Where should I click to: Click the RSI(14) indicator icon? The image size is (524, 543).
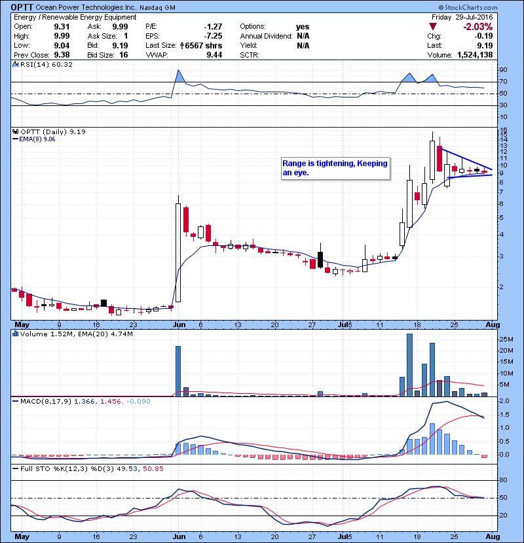coord(15,64)
